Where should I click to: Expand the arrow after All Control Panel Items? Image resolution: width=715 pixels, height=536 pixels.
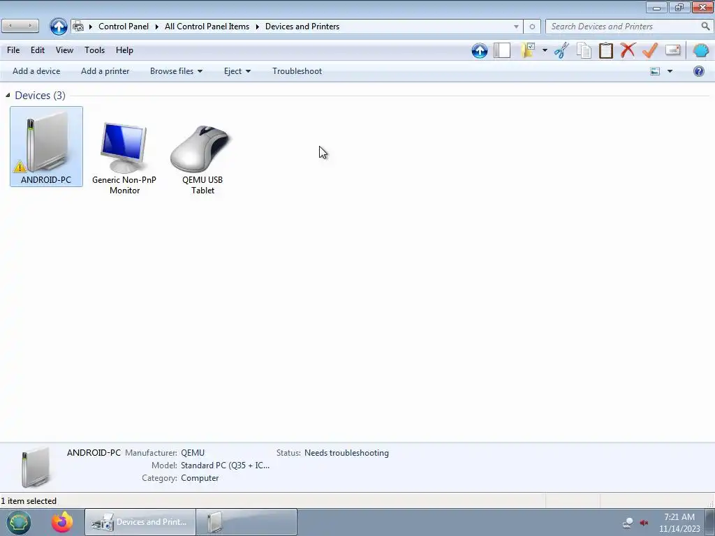pyautogui.click(x=257, y=27)
